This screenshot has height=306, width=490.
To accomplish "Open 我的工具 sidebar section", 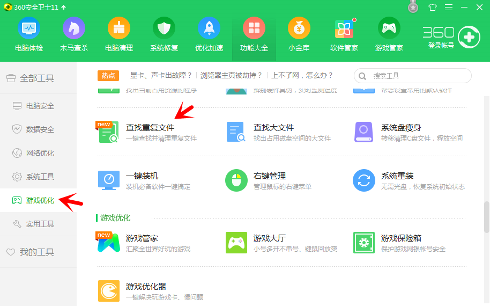I will pyautogui.click(x=36, y=252).
